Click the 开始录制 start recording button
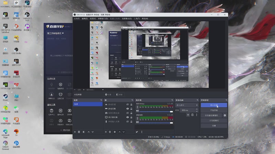The width and height of the screenshot is (275, 154). (214, 110)
